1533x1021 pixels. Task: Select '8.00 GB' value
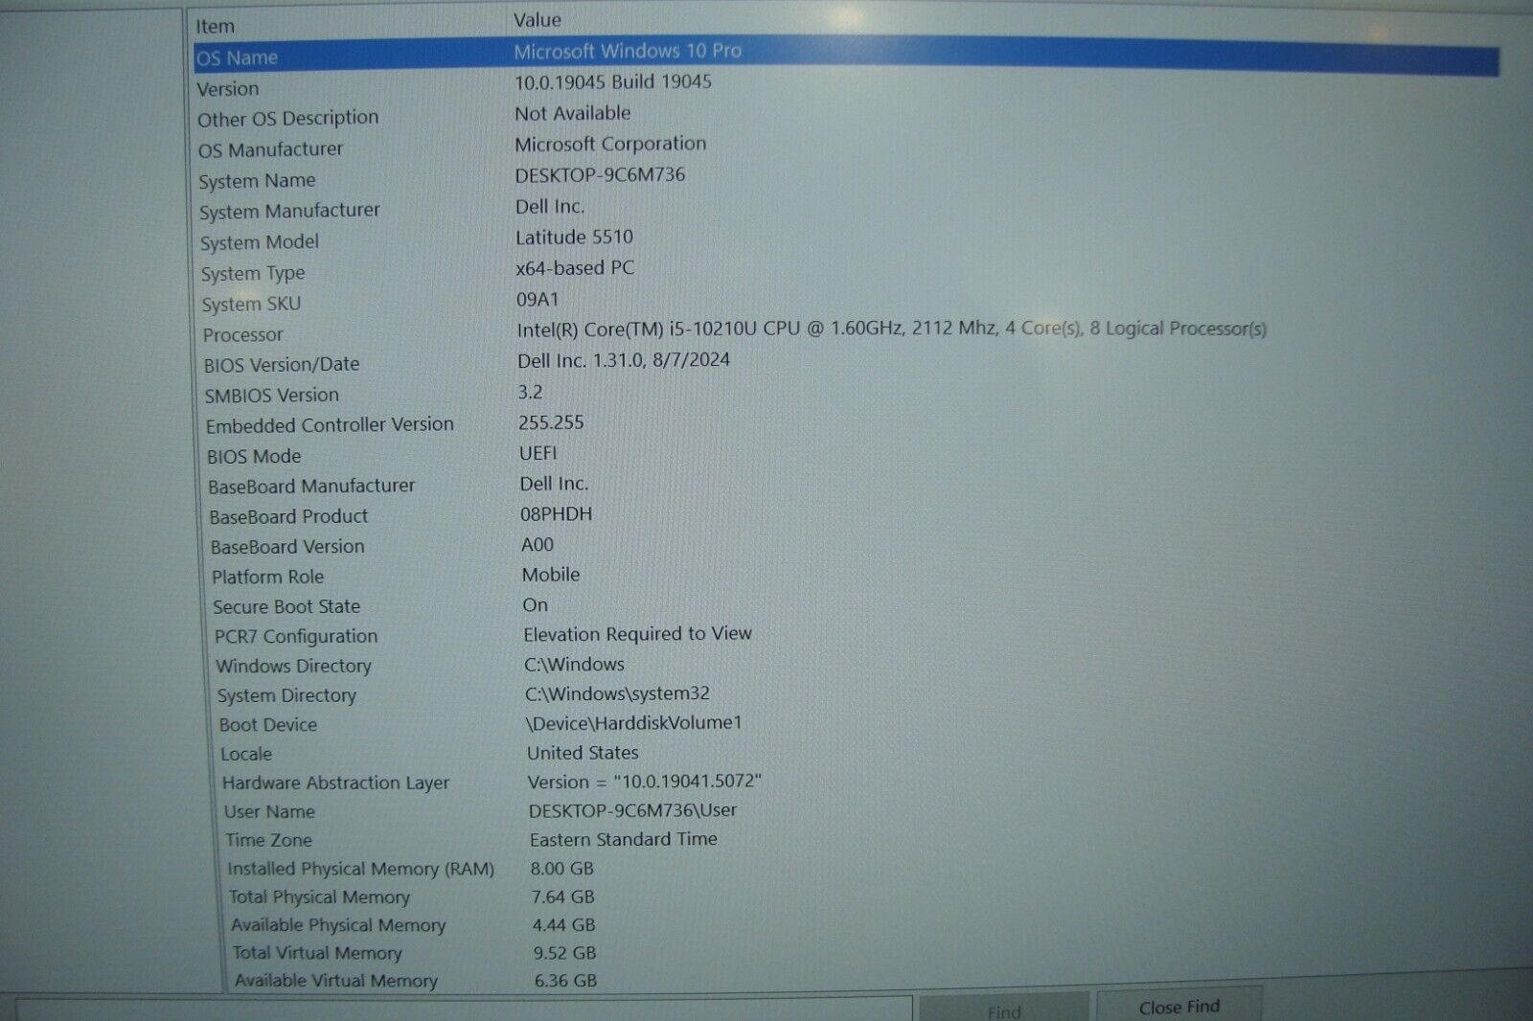562,869
